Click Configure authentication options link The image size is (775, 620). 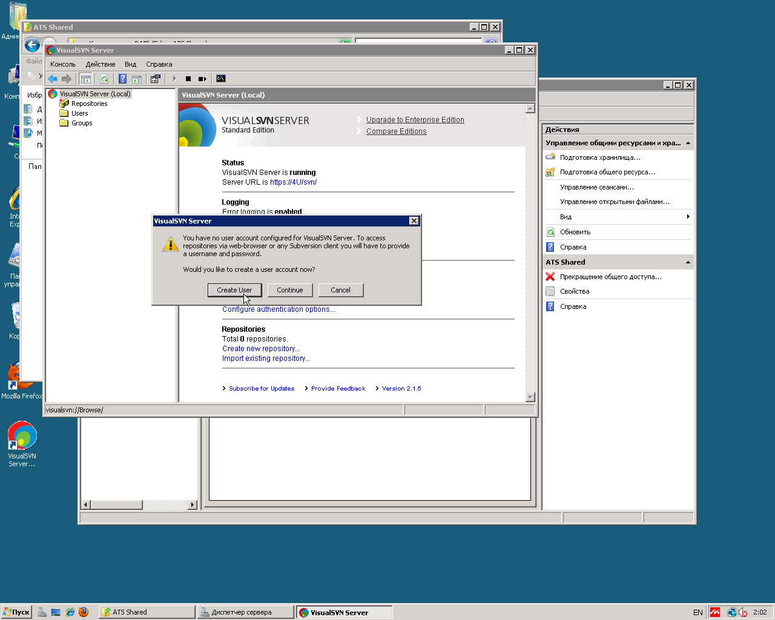tap(279, 309)
